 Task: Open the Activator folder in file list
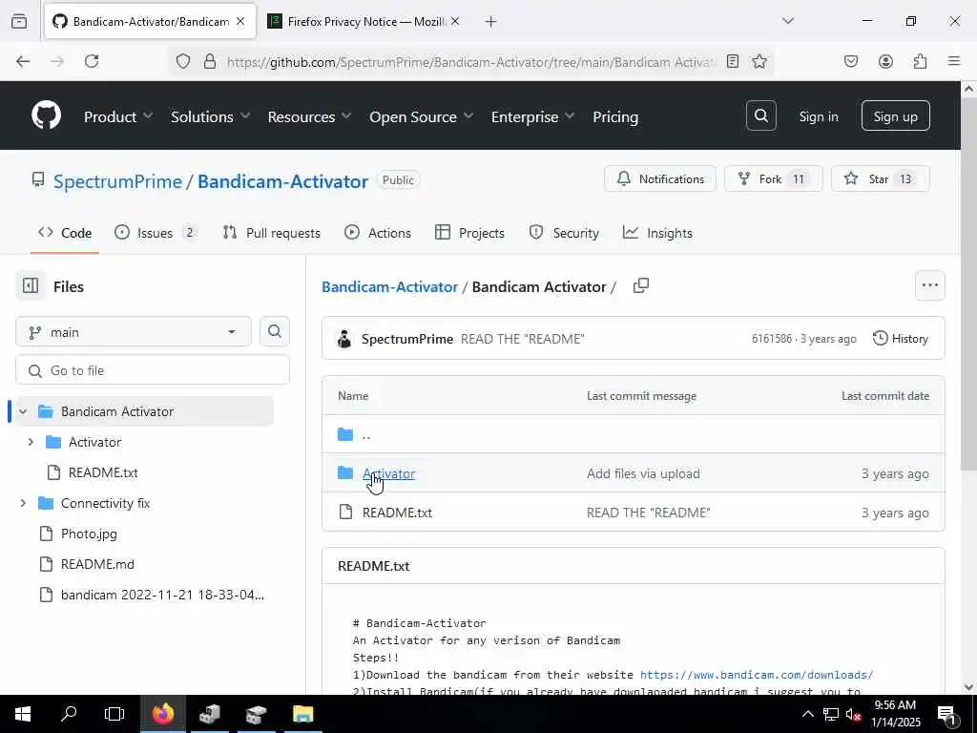click(389, 473)
